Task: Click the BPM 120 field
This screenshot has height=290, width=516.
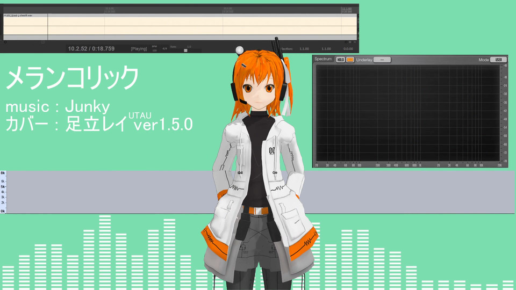Action: (154, 49)
